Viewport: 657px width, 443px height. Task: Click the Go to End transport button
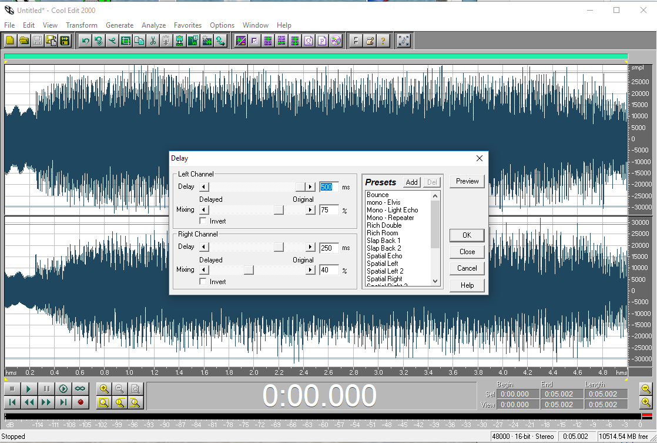[63, 402]
